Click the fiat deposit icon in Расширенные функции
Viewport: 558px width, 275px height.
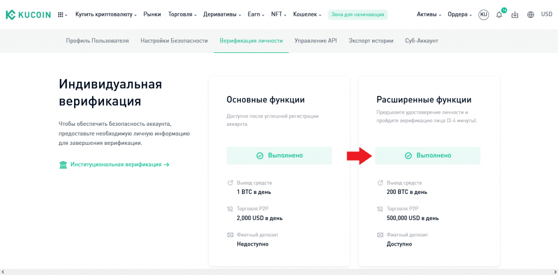click(x=380, y=235)
